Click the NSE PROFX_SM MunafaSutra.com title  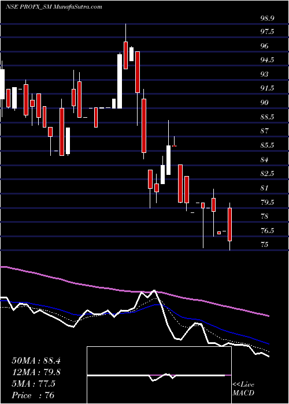[54, 7]
